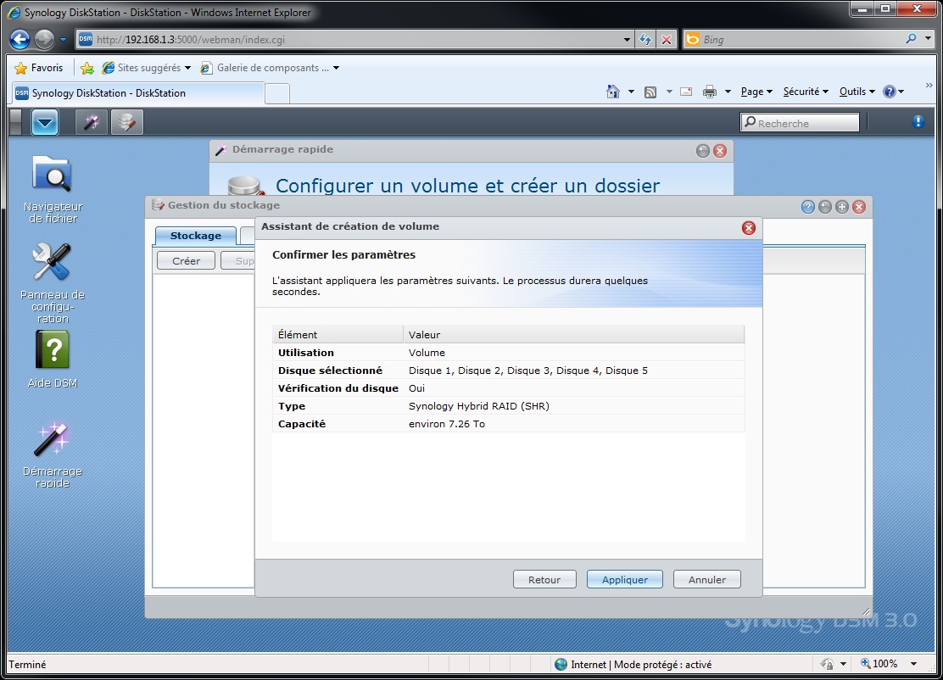Select the Synology DiskStation browser tab

(x=137, y=93)
